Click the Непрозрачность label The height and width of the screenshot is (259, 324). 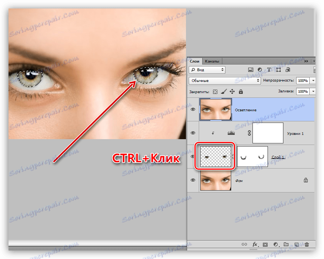[278, 80]
